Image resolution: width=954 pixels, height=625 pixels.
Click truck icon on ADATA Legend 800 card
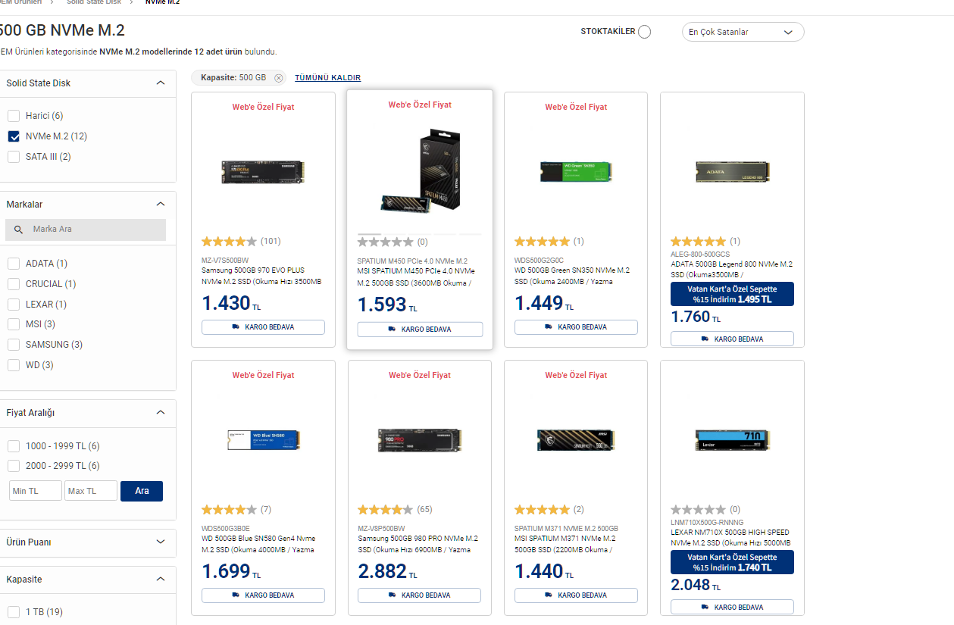coord(705,339)
